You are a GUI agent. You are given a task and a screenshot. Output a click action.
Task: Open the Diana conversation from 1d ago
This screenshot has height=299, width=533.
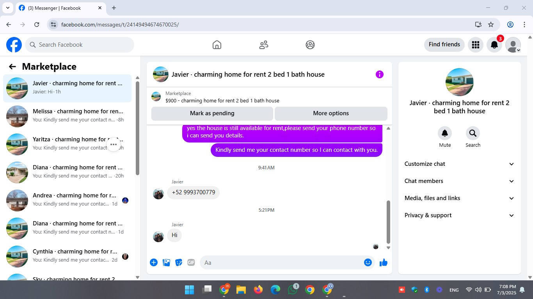tap(67, 229)
